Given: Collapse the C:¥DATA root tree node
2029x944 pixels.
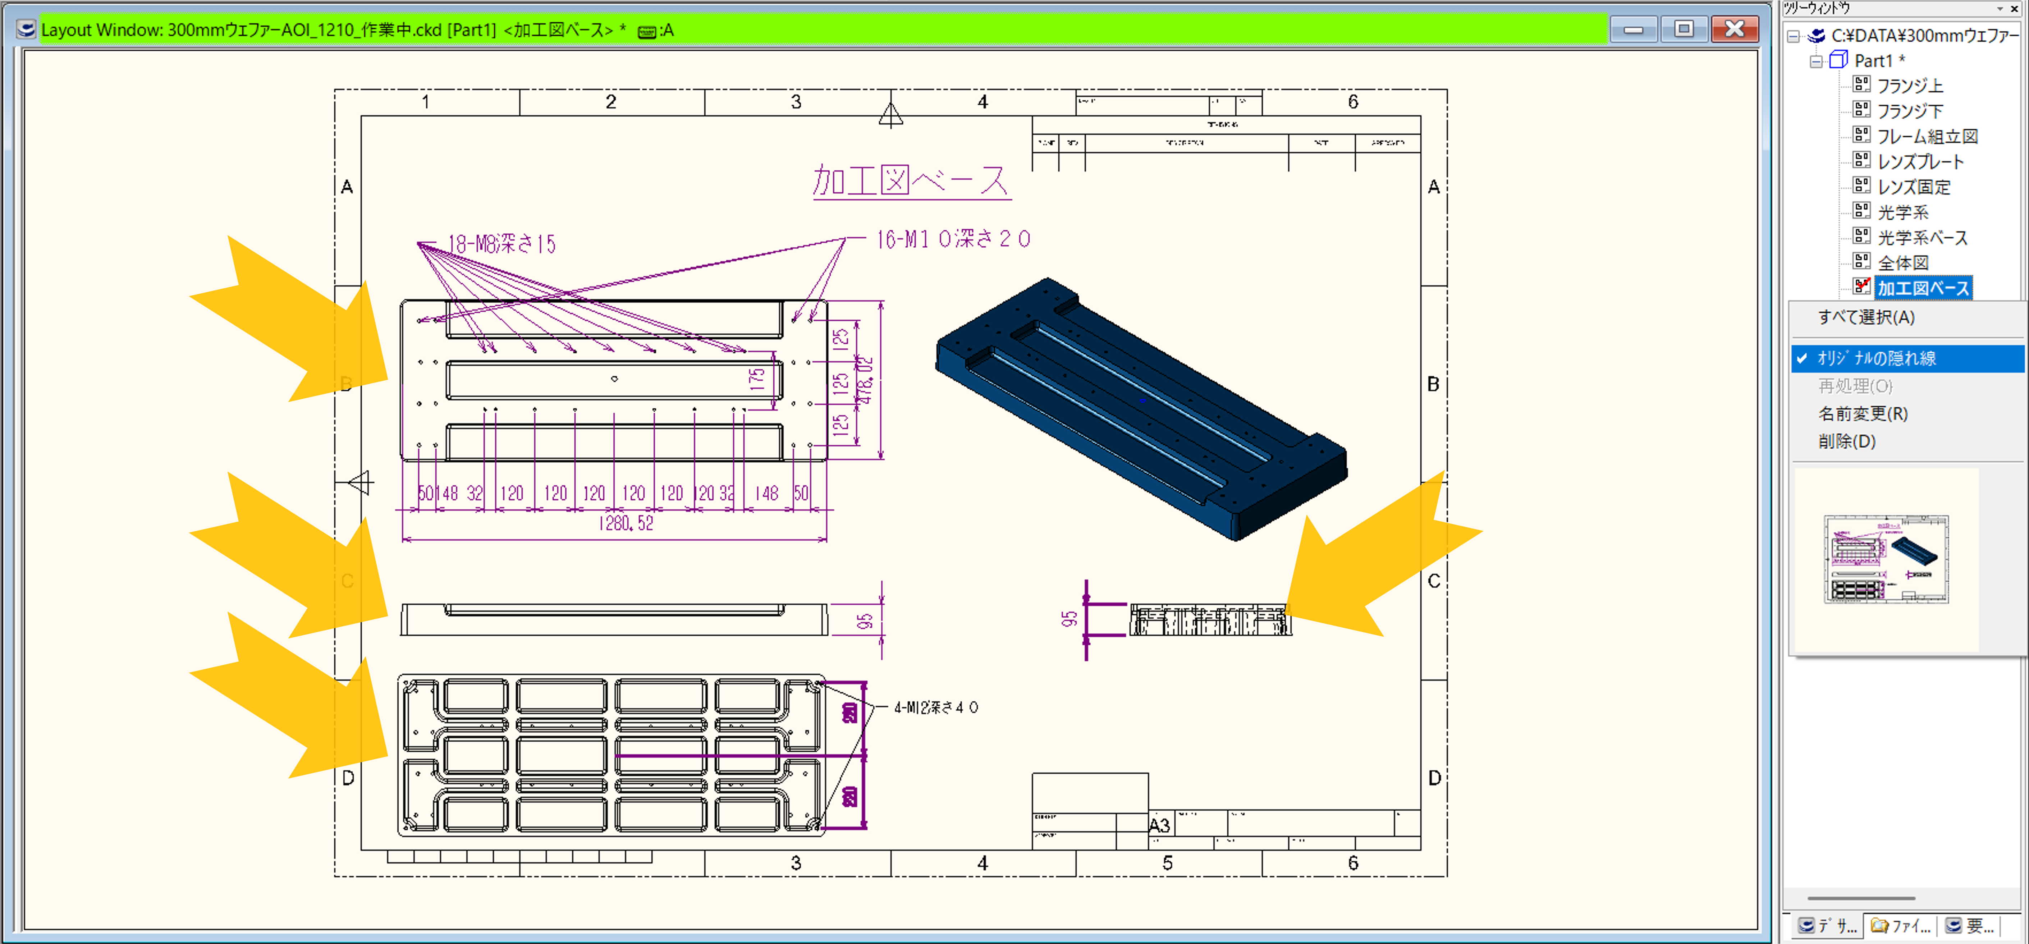Looking at the screenshot, I should tap(1794, 36).
